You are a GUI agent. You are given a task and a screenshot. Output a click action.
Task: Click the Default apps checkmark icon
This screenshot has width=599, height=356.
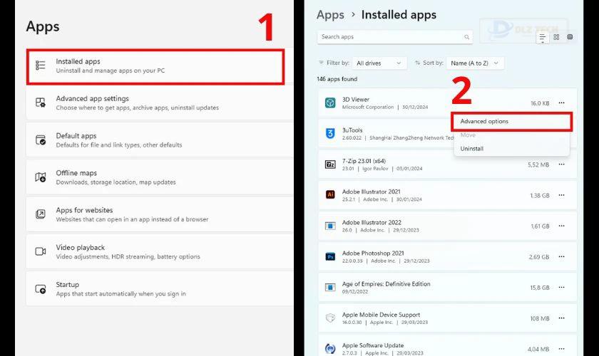click(x=41, y=140)
